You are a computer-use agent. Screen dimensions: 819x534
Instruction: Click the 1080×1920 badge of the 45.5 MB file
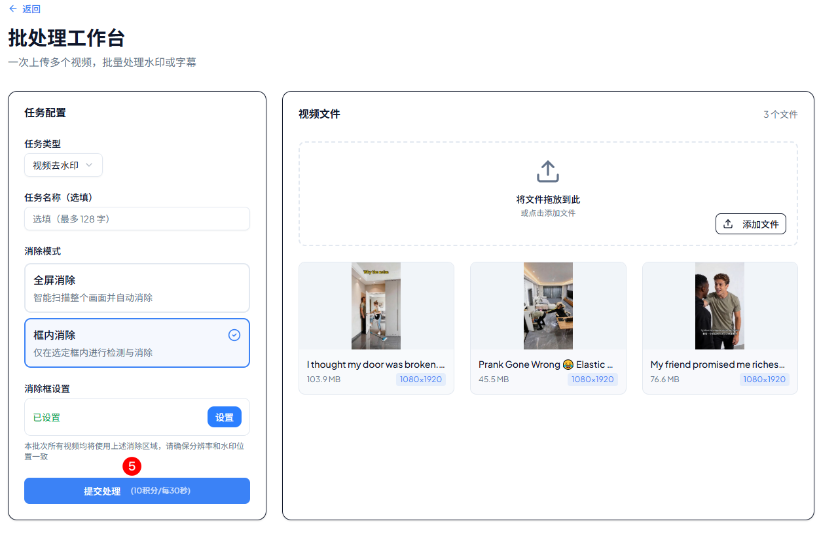(592, 380)
